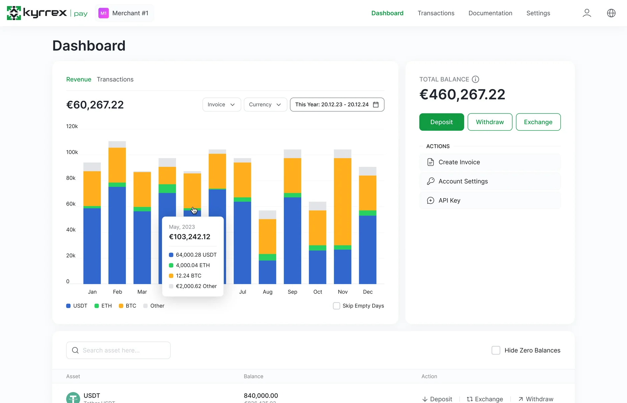The width and height of the screenshot is (627, 403).
Task: Open the Transactions nav item in header
Action: click(436, 13)
